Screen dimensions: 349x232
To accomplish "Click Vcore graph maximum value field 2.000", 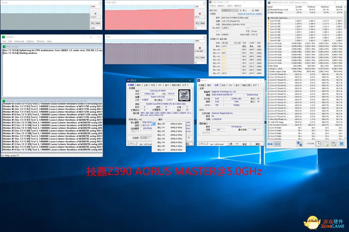I will coord(96,6).
